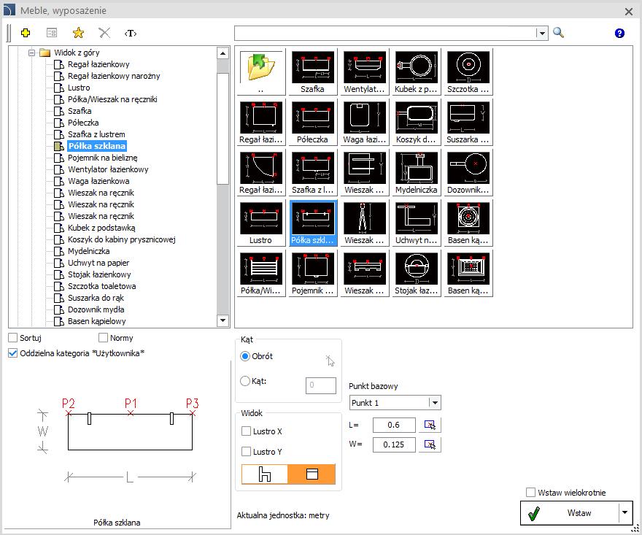The width and height of the screenshot is (642, 535).
Task: Pick the W dimension from the drawing
Action: [430, 444]
